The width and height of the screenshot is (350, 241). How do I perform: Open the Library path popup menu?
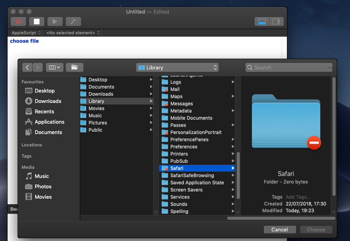[177, 67]
